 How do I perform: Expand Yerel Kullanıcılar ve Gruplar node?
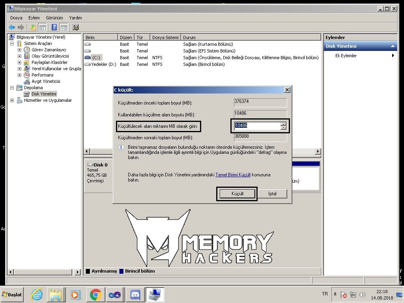click(19, 69)
